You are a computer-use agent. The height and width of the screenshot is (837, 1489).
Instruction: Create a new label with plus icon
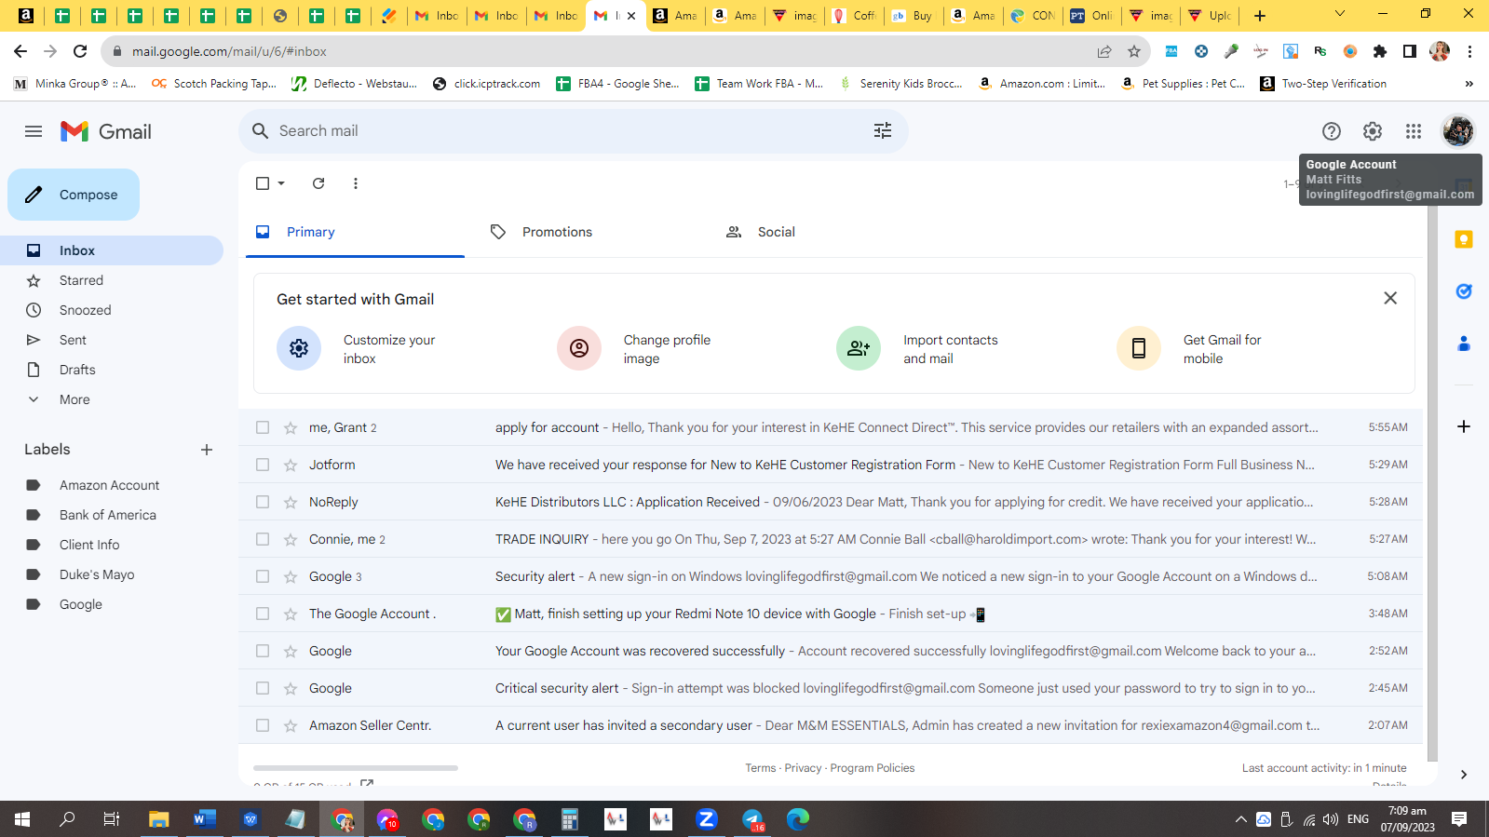(207, 450)
